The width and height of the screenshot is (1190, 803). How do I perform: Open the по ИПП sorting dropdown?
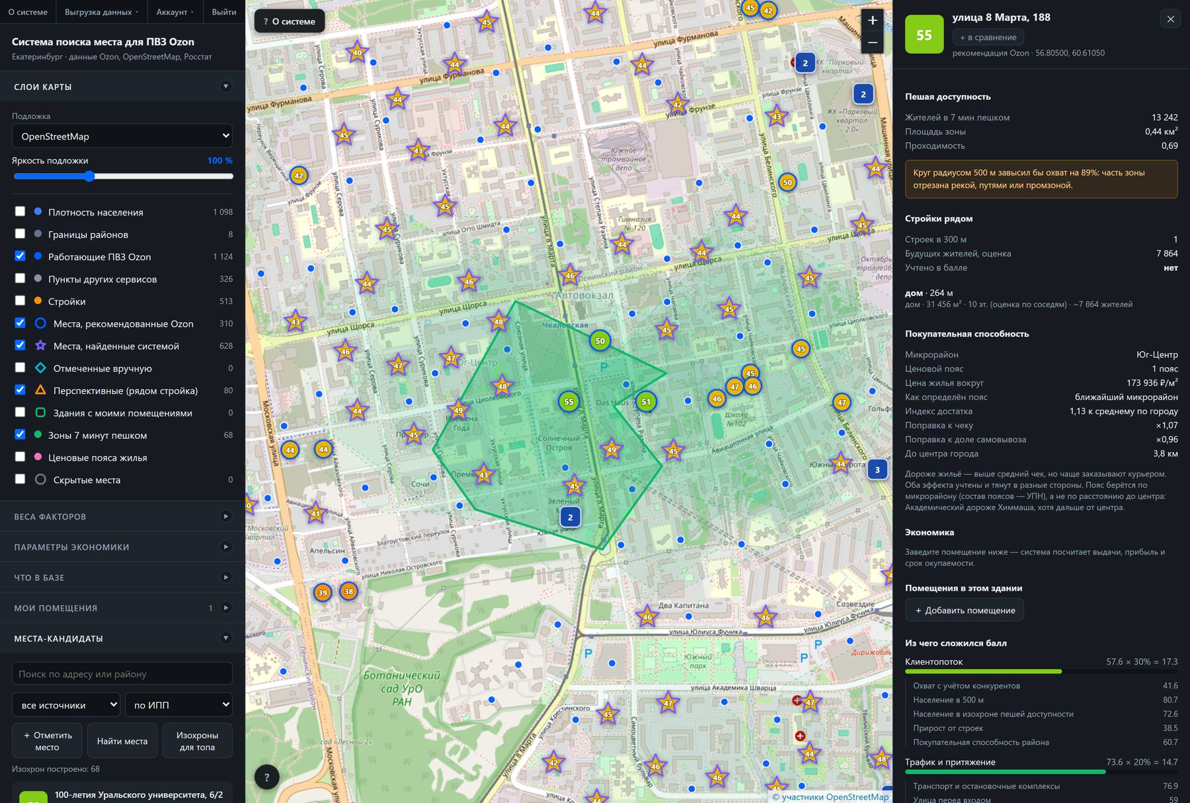coord(178,705)
